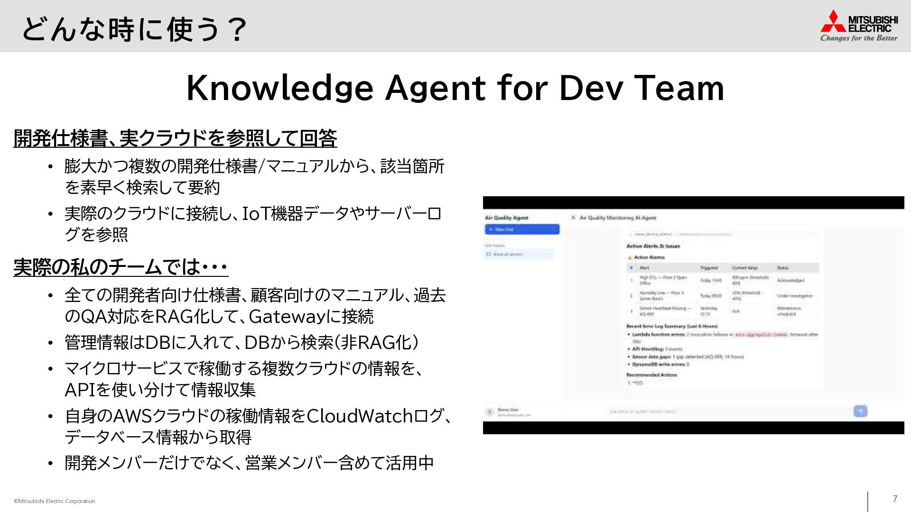Click the warning icon next to Active Alarms
The image size is (911, 512).
click(x=630, y=257)
